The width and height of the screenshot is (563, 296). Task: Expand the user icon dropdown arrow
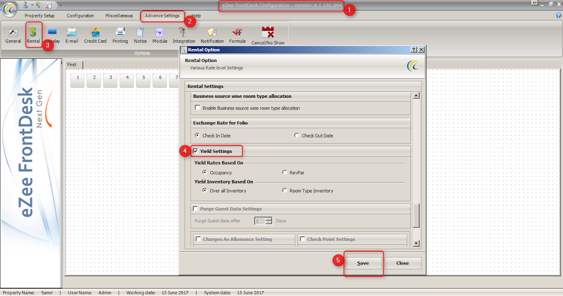(32, 6)
